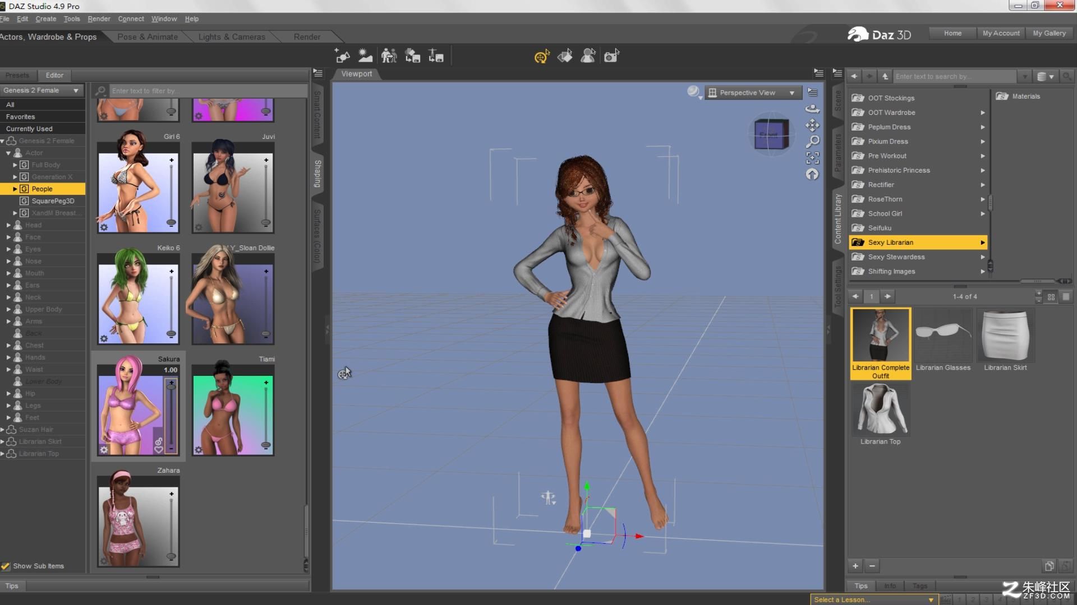Viewport: 1077px width, 605px height.
Task: Switch to Lights & Cameras activity tab
Action: tap(232, 37)
